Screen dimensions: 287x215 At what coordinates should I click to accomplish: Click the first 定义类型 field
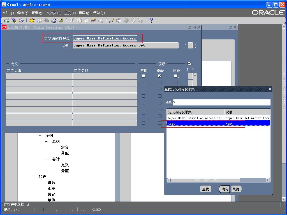pyautogui.click(x=39, y=76)
